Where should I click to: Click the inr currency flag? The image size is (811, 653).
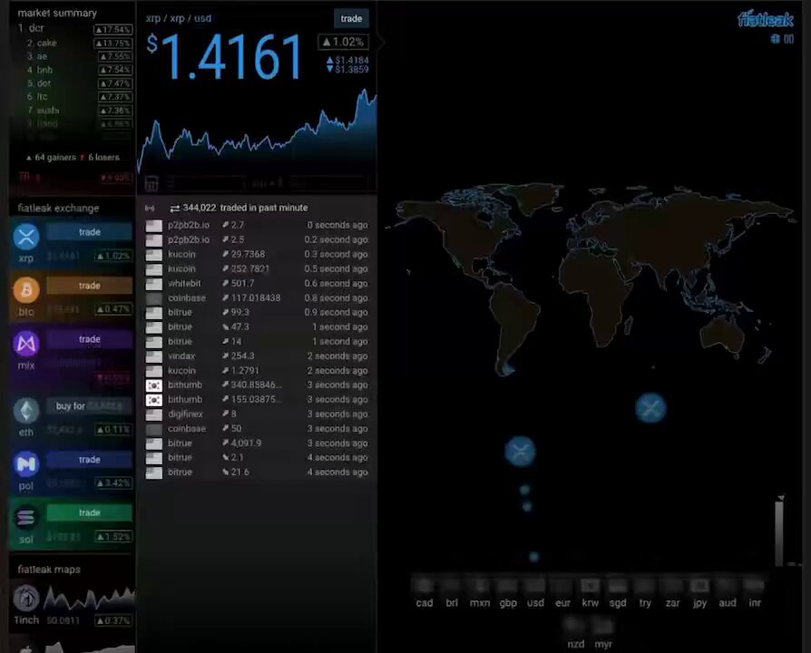coord(755,585)
